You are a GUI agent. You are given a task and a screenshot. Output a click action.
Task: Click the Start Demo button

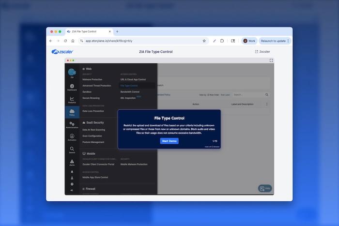point(169,141)
